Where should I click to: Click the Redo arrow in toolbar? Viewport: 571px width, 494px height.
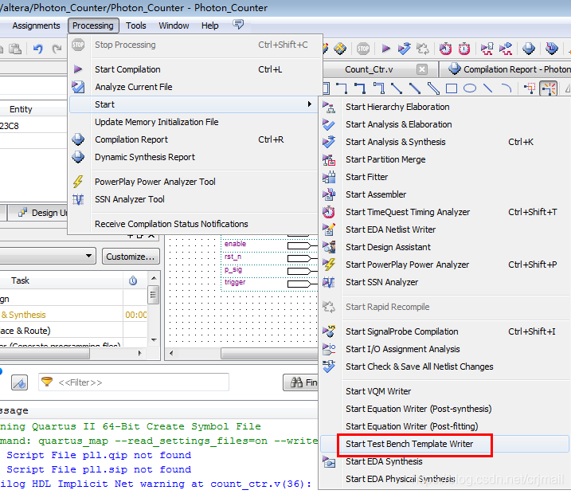click(x=57, y=49)
